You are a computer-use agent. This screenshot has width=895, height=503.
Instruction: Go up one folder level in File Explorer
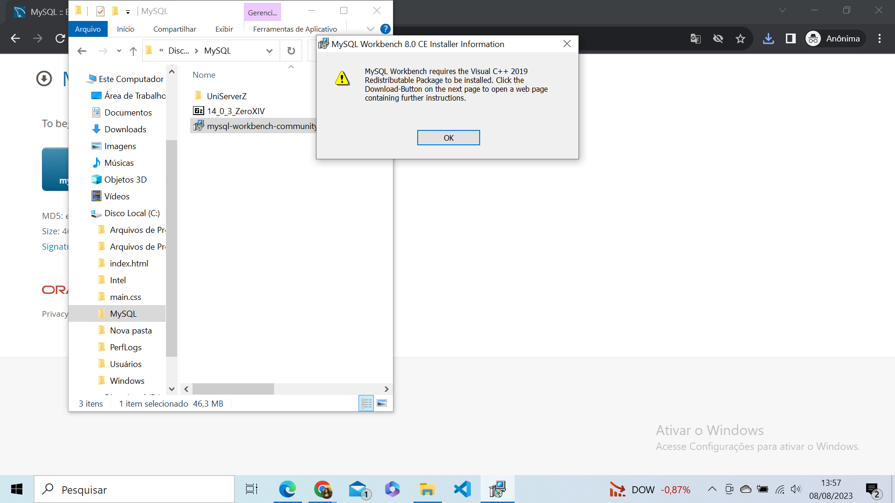133,51
